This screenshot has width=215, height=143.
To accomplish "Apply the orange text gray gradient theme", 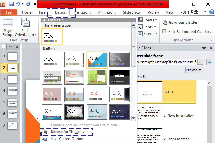I will point(74,77).
